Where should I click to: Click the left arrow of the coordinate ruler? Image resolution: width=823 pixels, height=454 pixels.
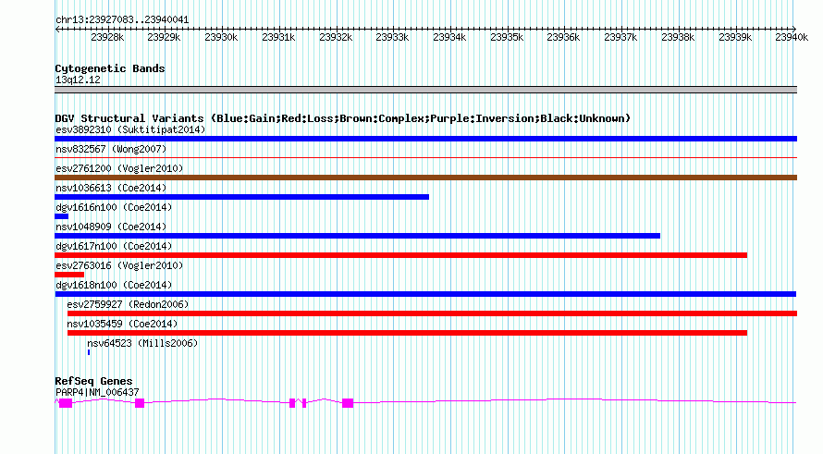click(x=57, y=30)
